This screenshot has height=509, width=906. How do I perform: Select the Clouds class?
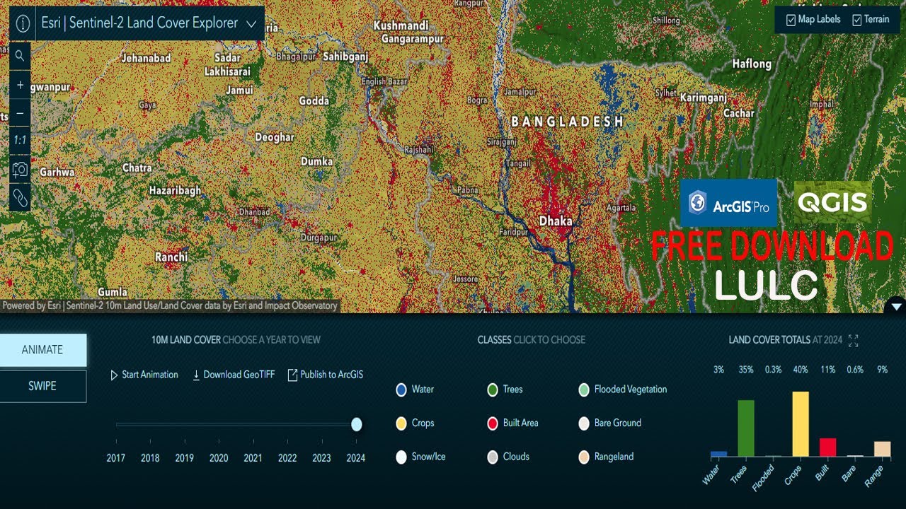coord(508,457)
